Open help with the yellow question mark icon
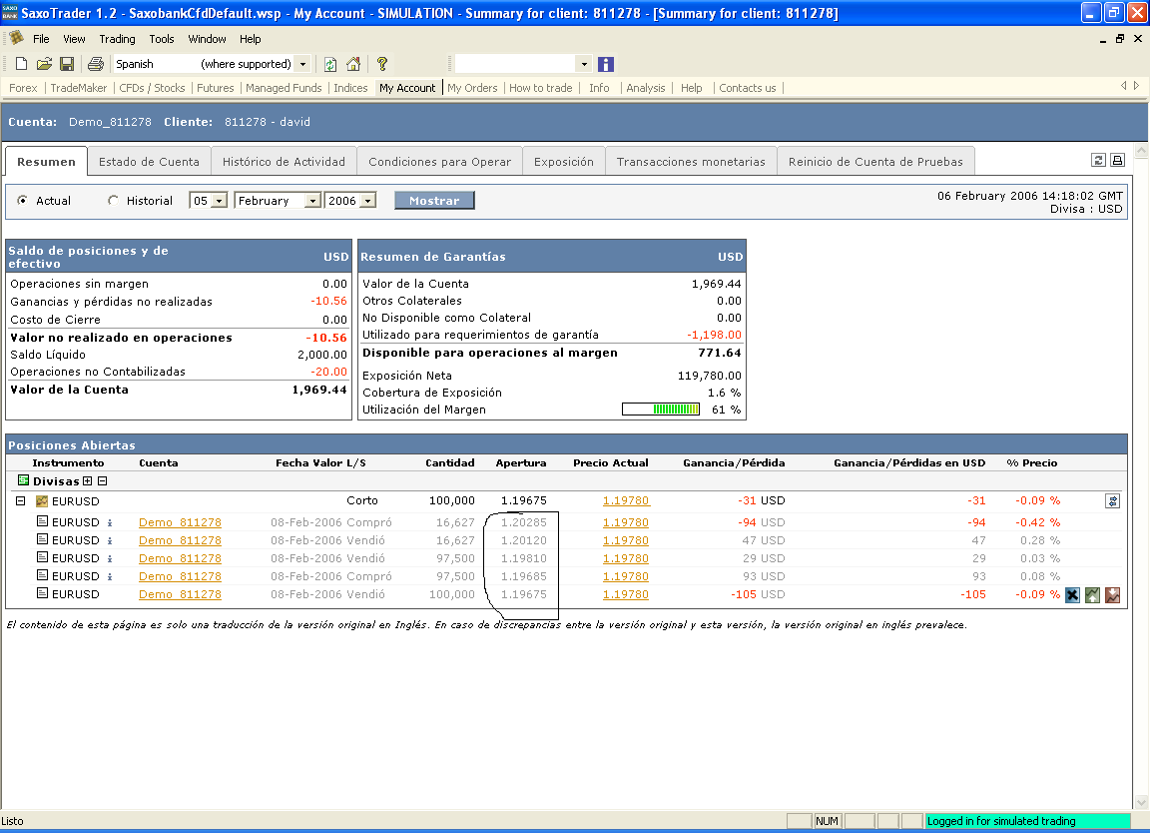 pos(382,64)
